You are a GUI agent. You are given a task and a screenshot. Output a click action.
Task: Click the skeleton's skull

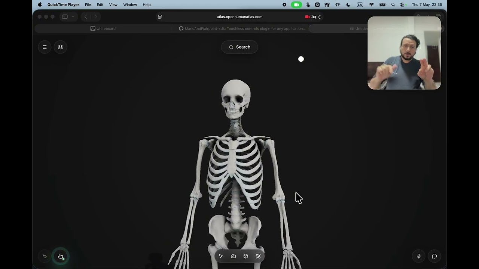tap(236, 99)
